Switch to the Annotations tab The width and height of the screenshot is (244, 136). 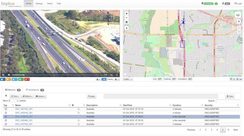click(x=35, y=90)
